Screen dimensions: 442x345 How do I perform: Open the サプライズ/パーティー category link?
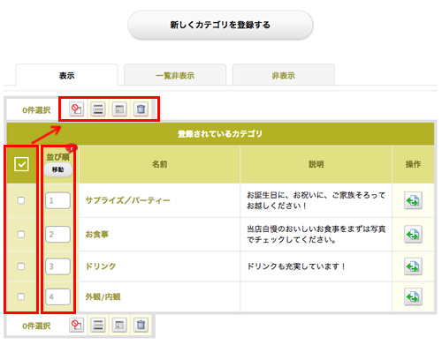coord(128,200)
